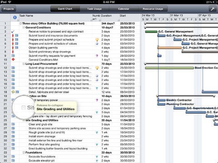
Task: Click the clock icon in row 14
Action: [97, 76]
